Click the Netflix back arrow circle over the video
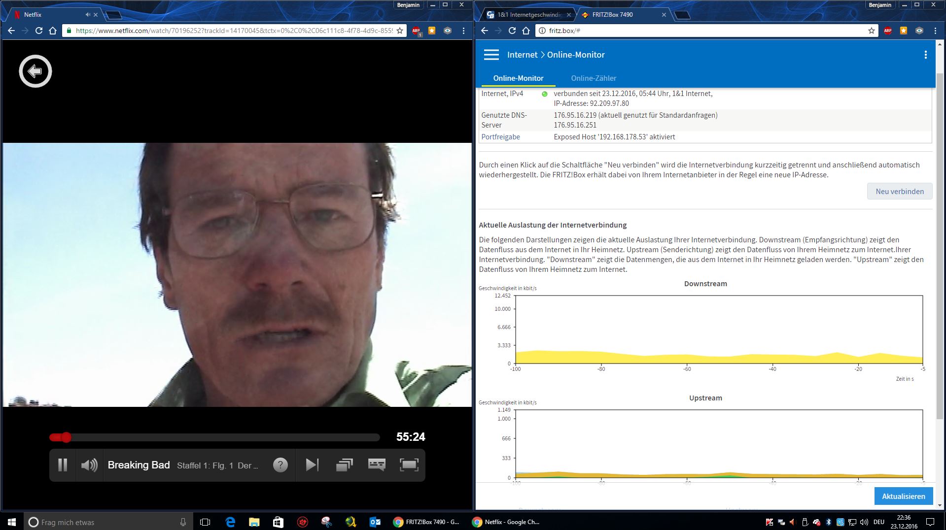Viewport: 946px width, 530px height. tap(35, 71)
